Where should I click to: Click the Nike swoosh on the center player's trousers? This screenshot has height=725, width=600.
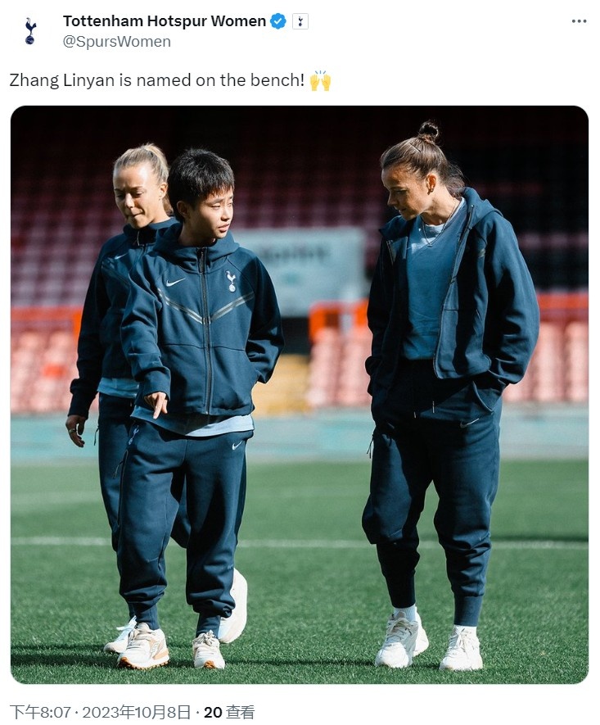point(237,446)
